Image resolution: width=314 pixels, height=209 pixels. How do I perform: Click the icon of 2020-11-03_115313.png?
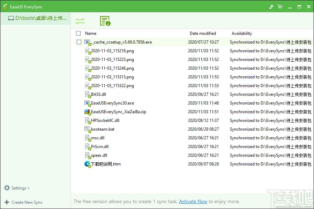coord(88,77)
